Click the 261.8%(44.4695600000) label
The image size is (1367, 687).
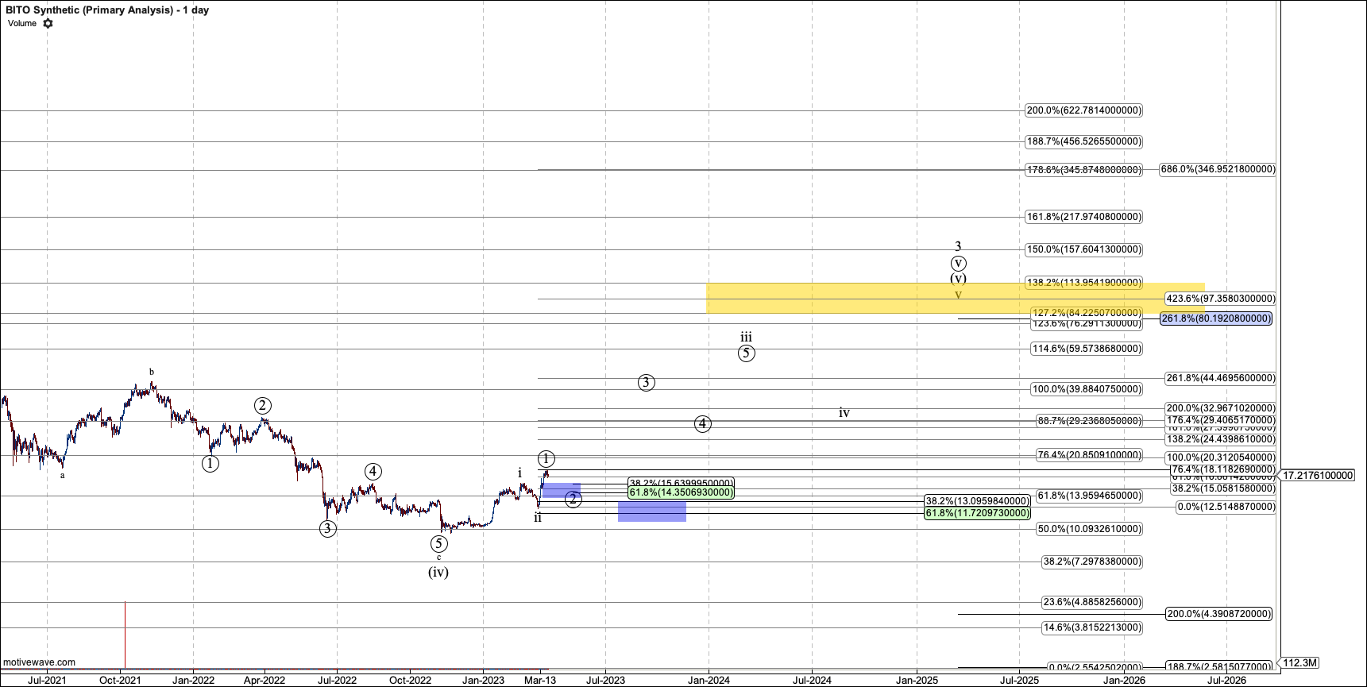tap(1220, 378)
